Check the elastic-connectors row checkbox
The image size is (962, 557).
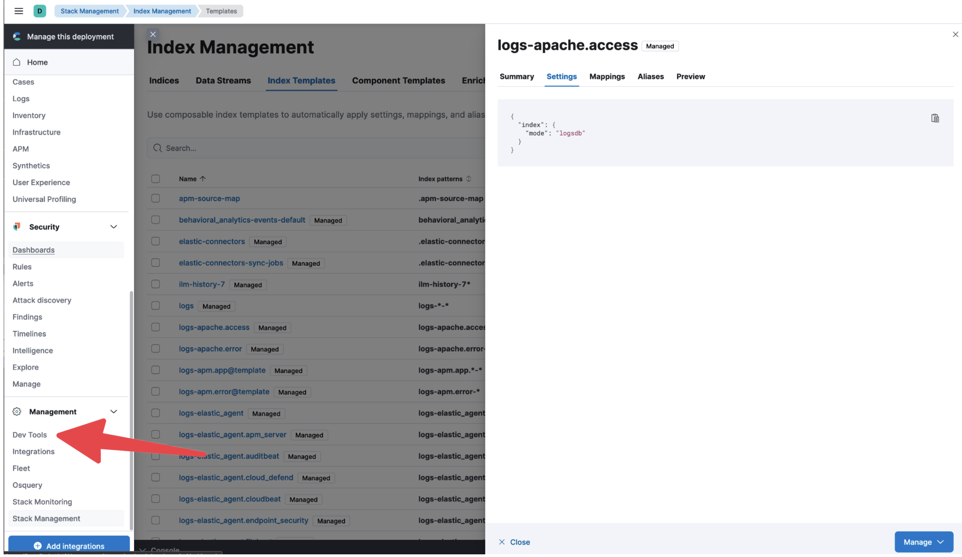tap(155, 241)
